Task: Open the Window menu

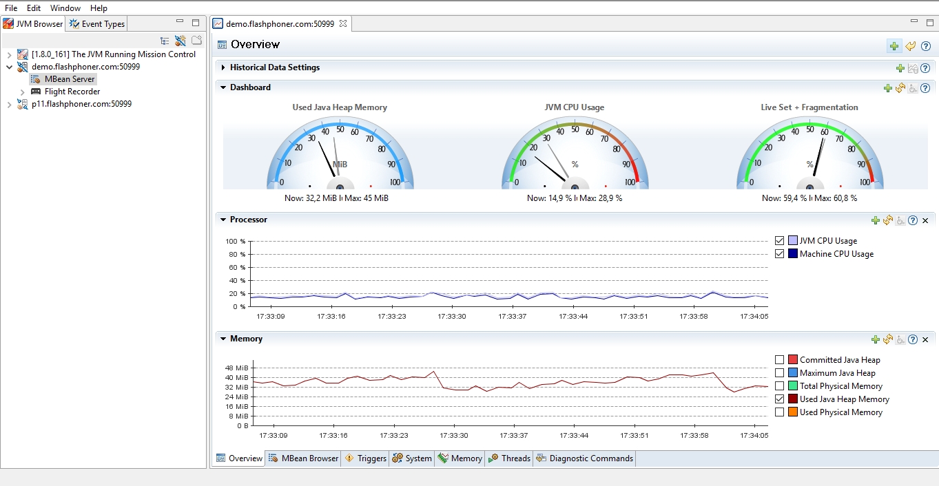Action: (x=65, y=8)
